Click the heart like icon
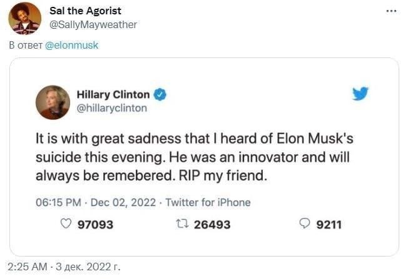The image size is (408, 279). [66, 224]
